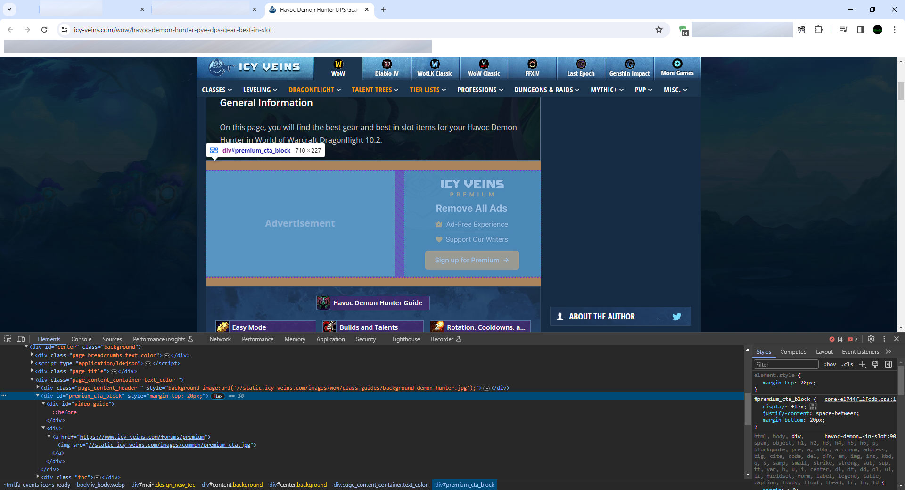Image resolution: width=905 pixels, height=490 pixels.
Task: Open the Computed styles tab
Action: point(793,352)
